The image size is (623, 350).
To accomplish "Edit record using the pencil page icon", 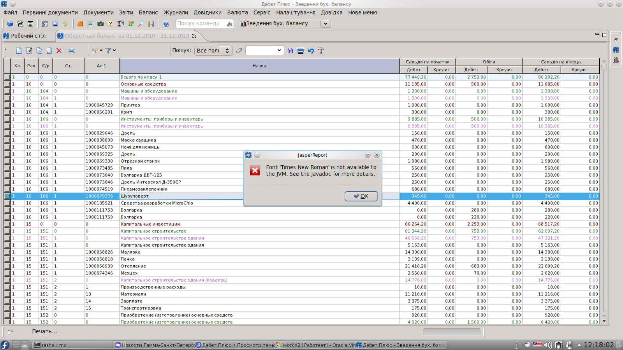I will (29, 51).
